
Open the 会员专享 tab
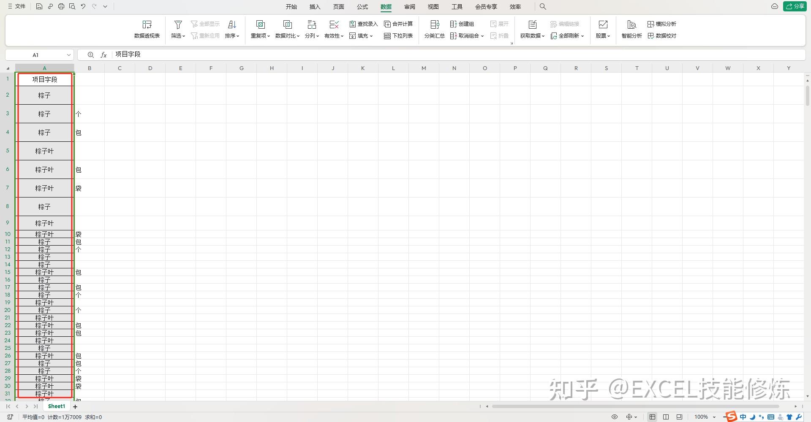tap(486, 7)
